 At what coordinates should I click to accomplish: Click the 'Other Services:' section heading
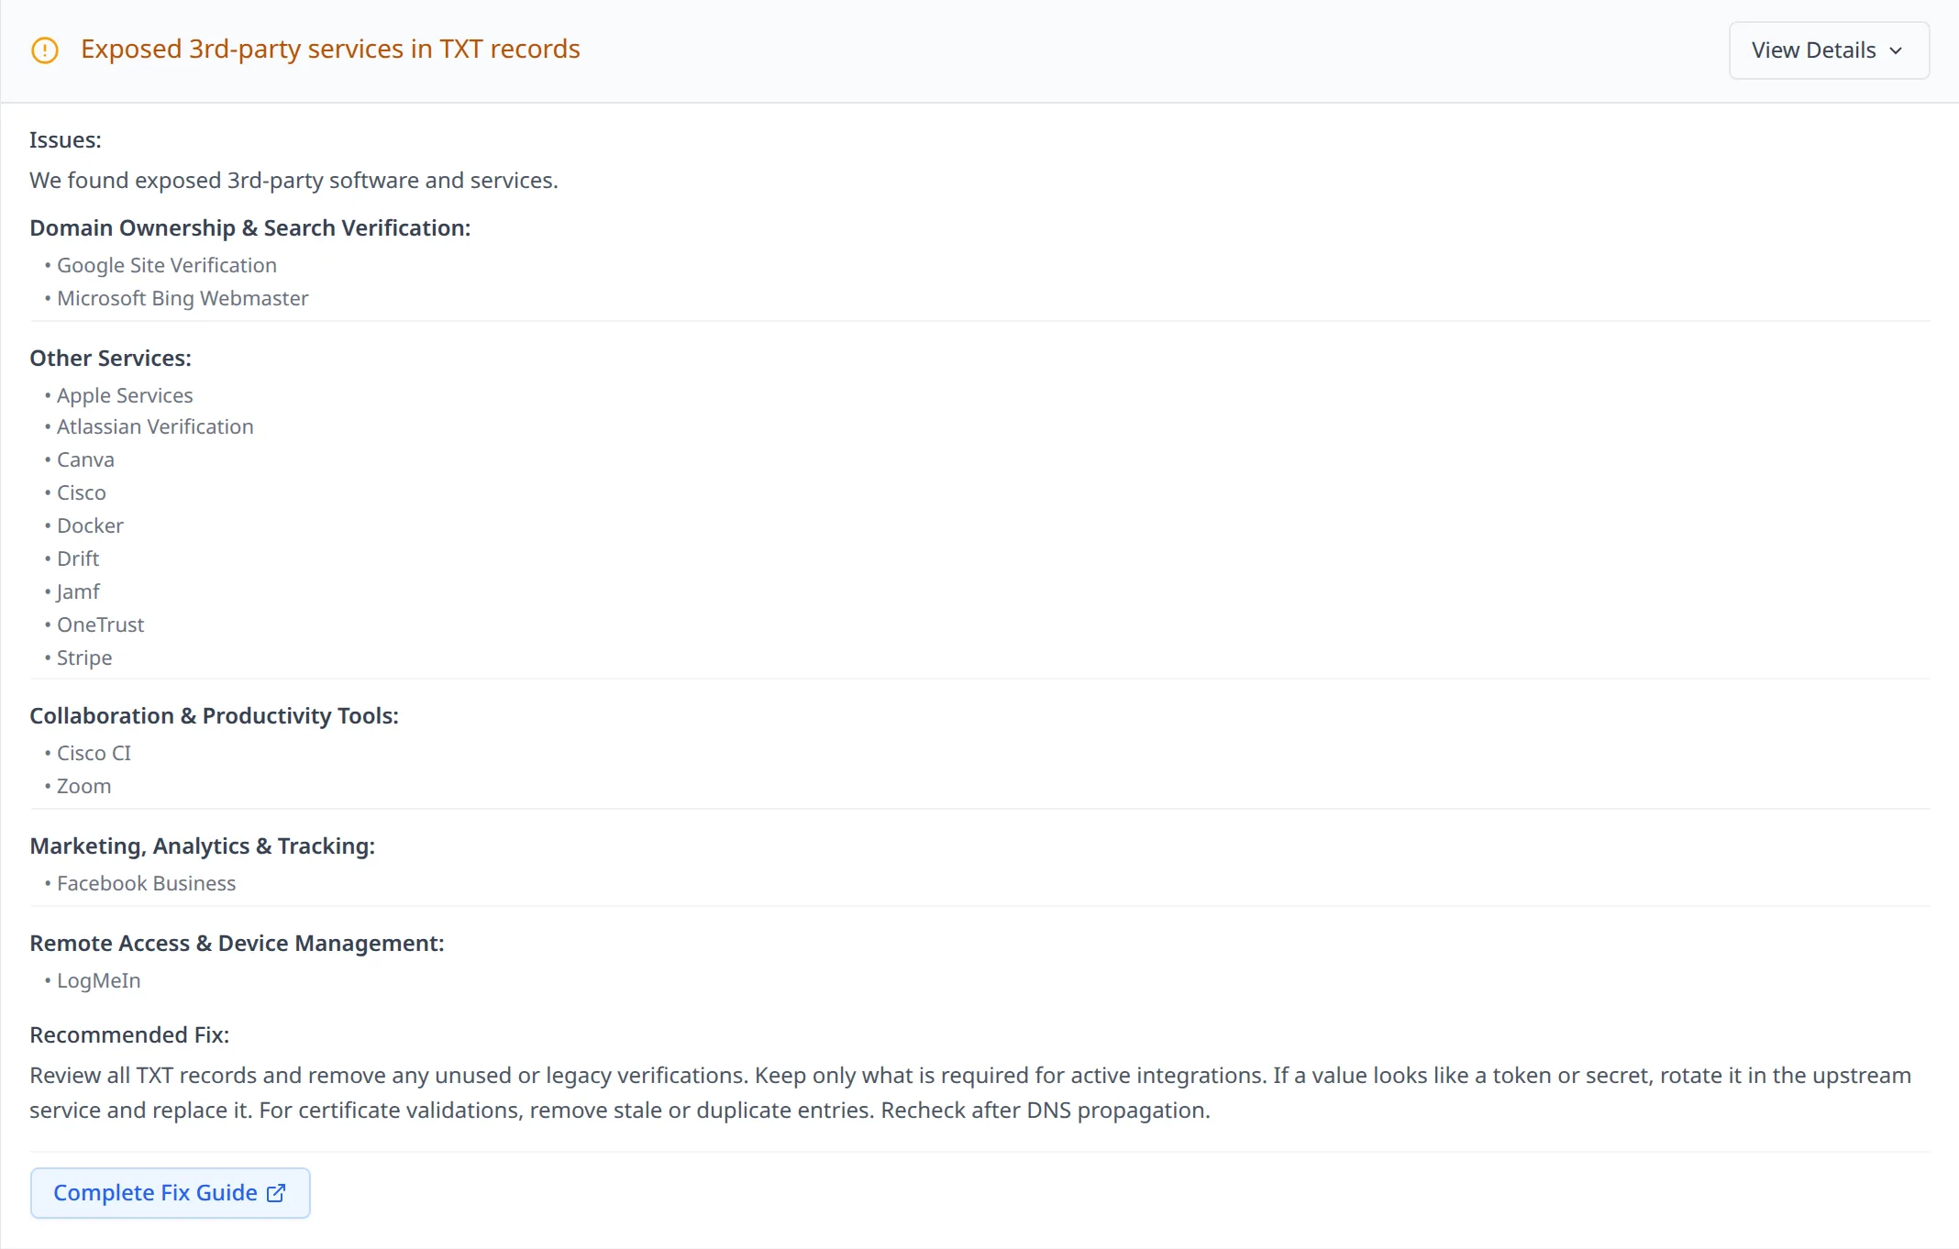[x=111, y=358]
